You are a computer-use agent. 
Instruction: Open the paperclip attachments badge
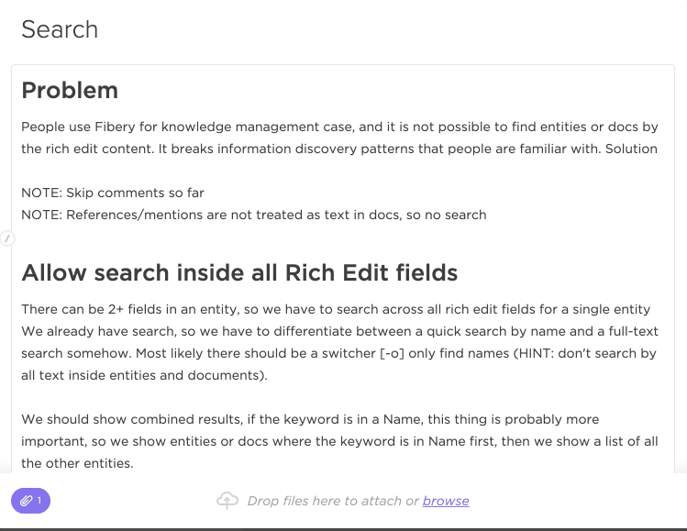pos(30,501)
